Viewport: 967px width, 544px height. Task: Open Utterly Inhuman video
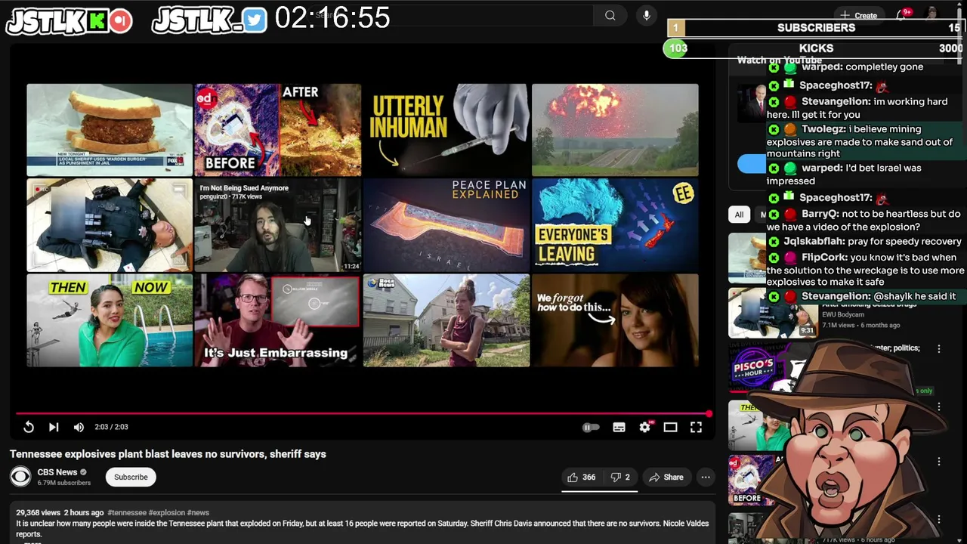446,129
